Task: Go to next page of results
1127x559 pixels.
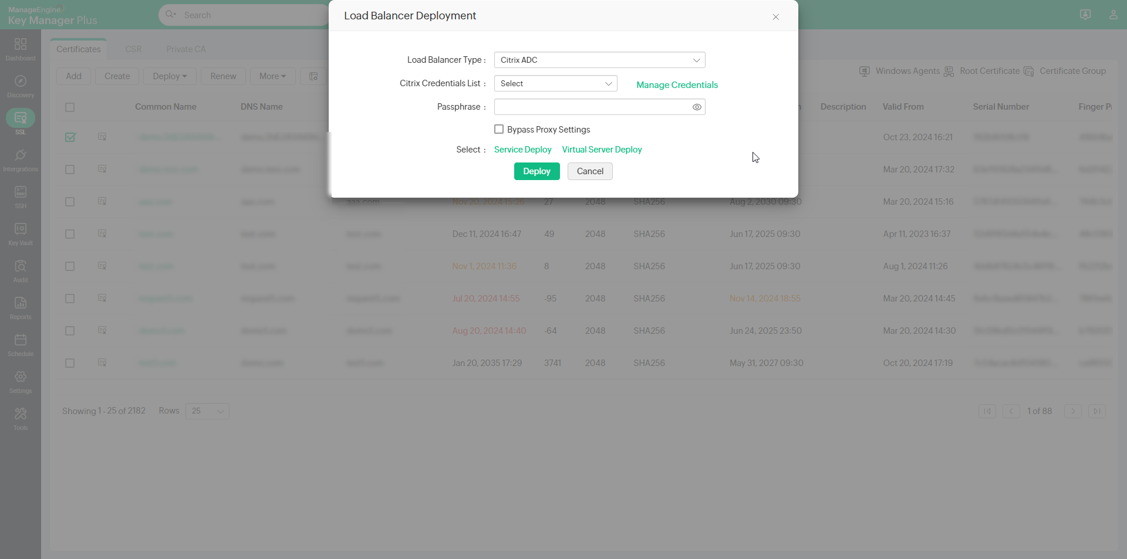Action: (x=1073, y=411)
